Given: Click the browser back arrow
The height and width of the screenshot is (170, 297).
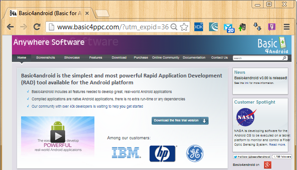Looking at the screenshot, I should 10,27.
